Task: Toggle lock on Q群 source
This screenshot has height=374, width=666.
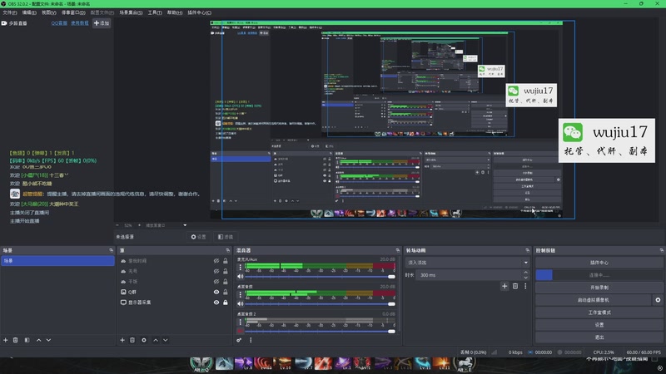Action: tap(226, 293)
